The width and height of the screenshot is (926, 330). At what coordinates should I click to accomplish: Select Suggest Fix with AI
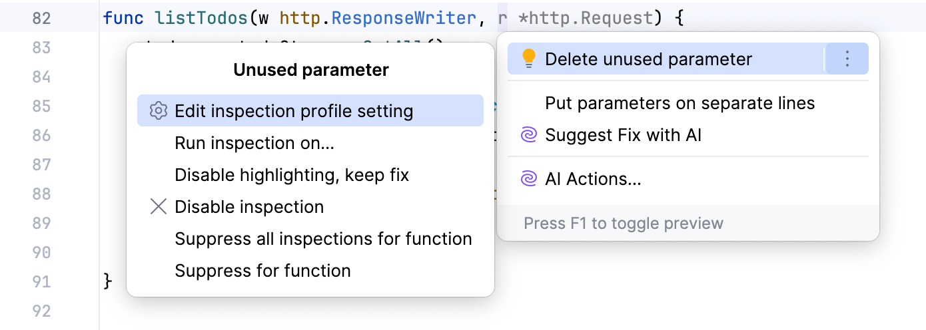click(x=623, y=136)
